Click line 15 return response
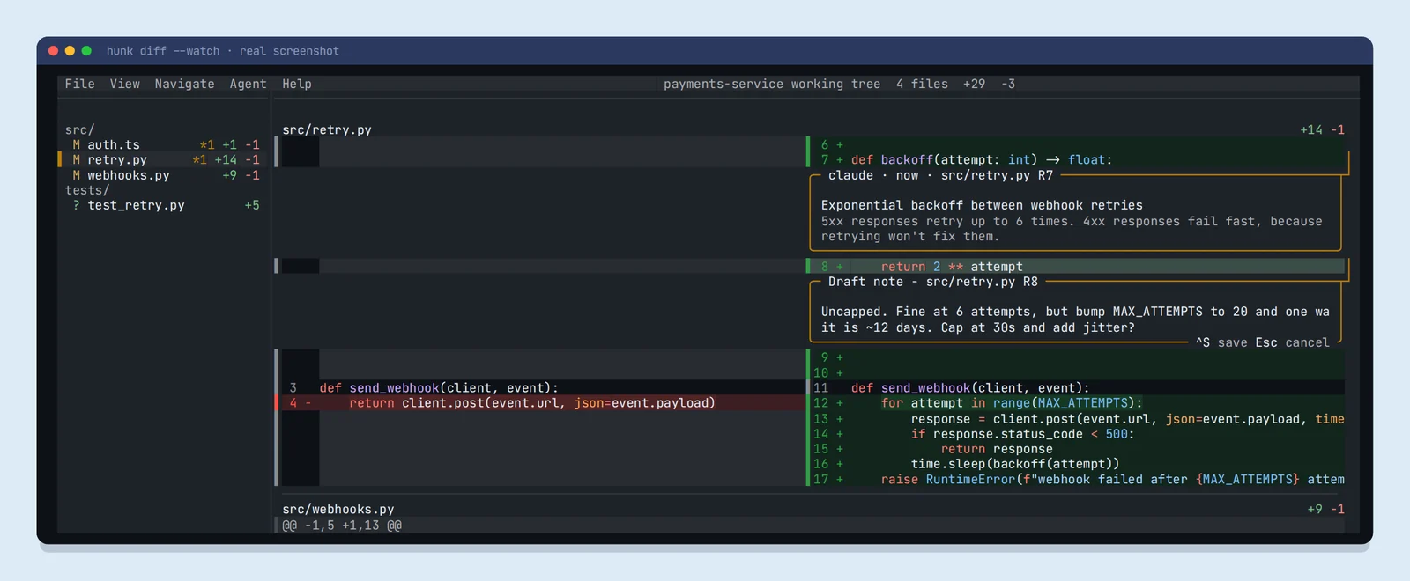1410x581 pixels. pyautogui.click(x=1077, y=449)
